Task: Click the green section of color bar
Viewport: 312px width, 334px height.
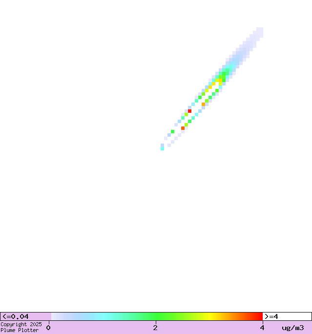Action: [156, 316]
